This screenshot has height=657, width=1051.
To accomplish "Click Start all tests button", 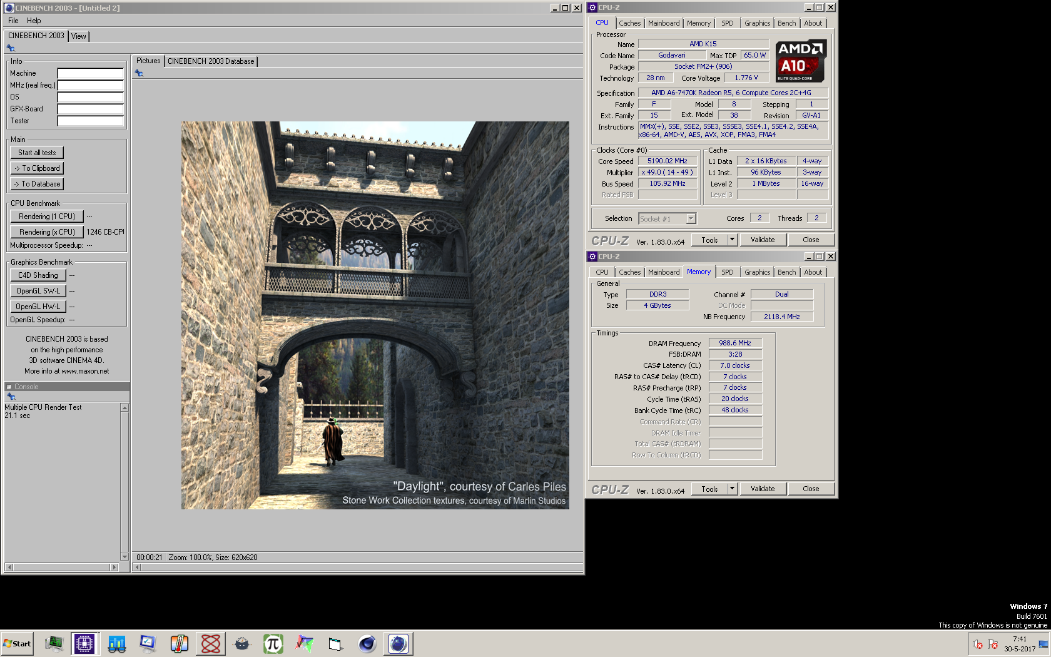I will pos(37,153).
